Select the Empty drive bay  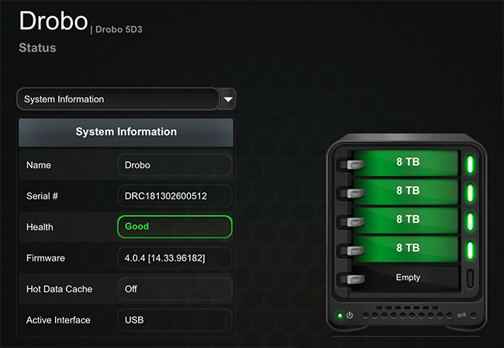pyautogui.click(x=406, y=277)
